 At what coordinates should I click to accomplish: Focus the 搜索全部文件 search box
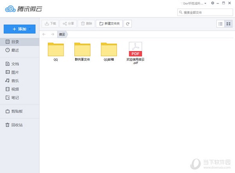coord(205,12)
